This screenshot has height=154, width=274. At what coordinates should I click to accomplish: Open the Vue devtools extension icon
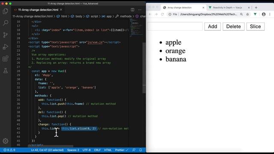point(255,14)
